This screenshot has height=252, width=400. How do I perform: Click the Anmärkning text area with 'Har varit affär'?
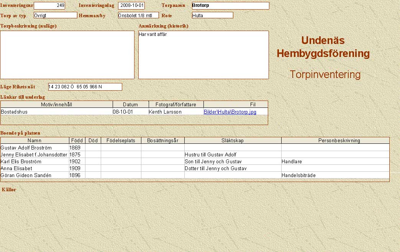click(203, 55)
